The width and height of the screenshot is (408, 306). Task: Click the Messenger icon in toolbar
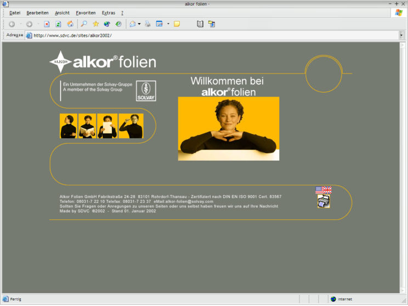point(212,24)
